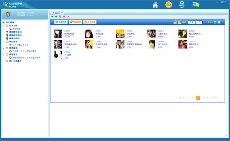Collapse the 棋类游戏 tree node arrow
This screenshot has width=230, height=141.
4,48
